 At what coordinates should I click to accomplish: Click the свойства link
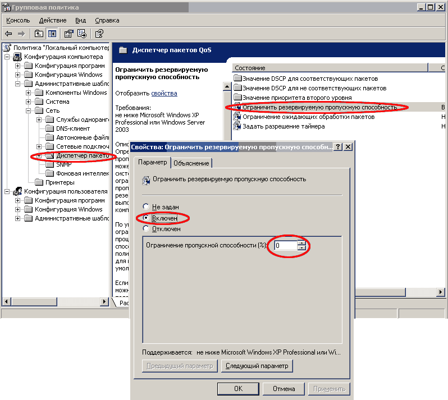pos(164,93)
